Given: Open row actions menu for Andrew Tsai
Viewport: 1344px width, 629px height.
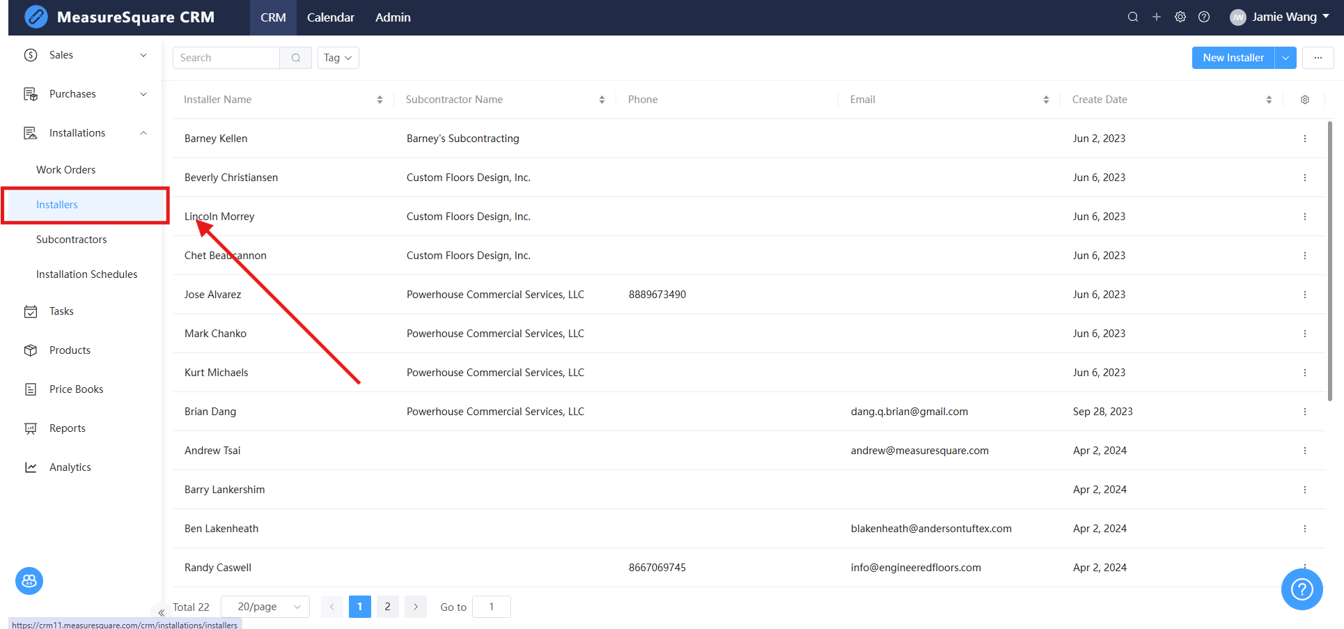Looking at the screenshot, I should click(1305, 451).
